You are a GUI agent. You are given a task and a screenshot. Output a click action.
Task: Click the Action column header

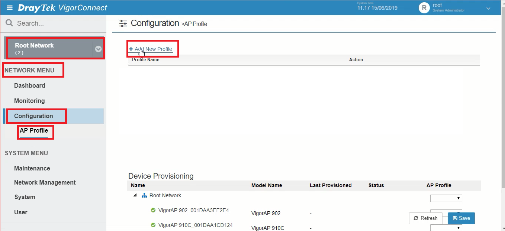click(x=356, y=60)
